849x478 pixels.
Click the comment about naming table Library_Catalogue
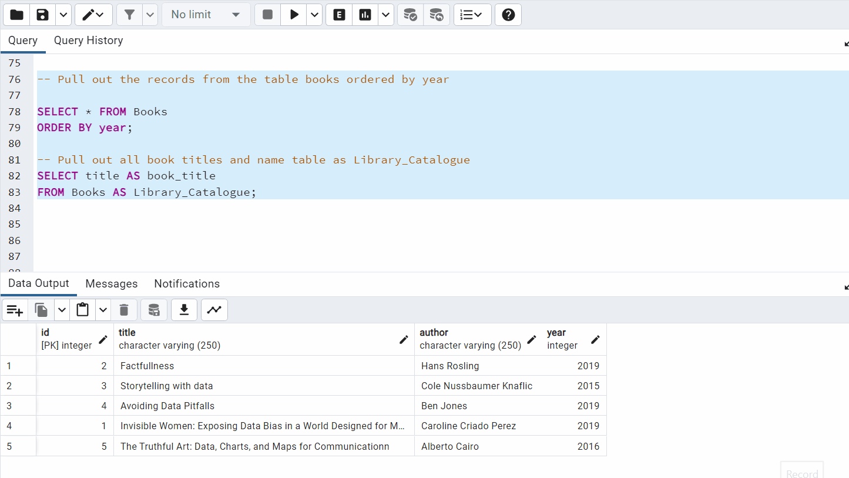click(x=253, y=160)
